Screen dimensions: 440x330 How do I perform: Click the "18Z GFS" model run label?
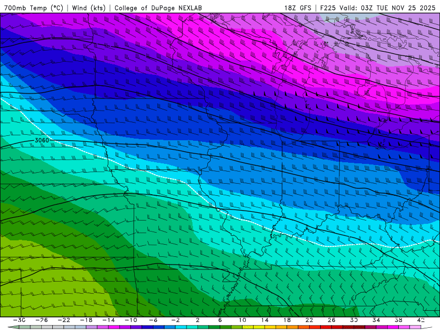pyautogui.click(x=298, y=8)
